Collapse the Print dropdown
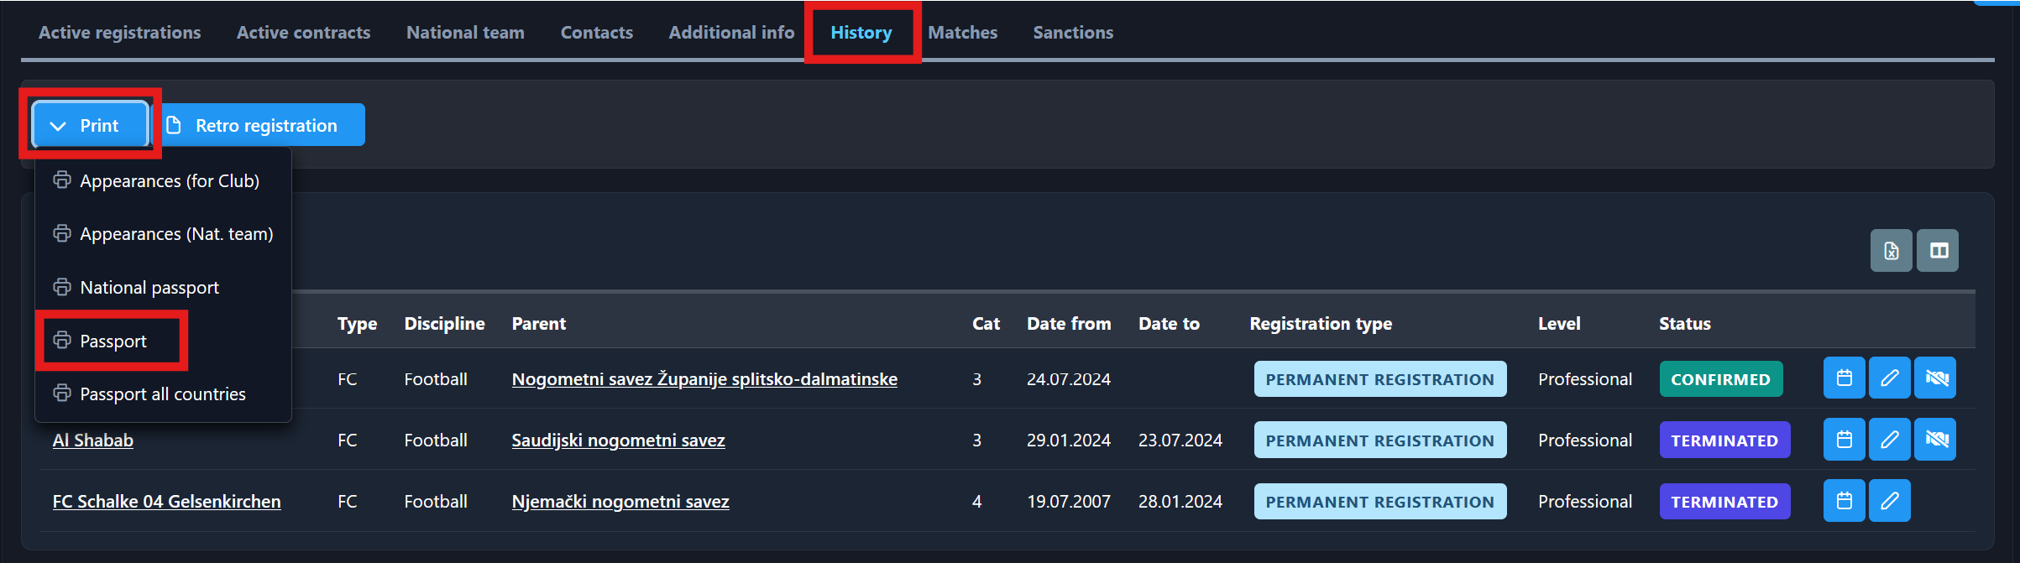 point(90,126)
